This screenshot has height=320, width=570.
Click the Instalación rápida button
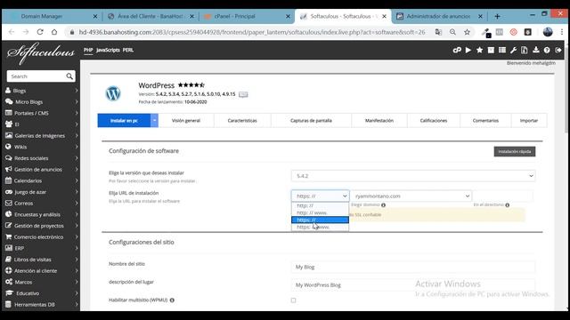pyautogui.click(x=515, y=151)
